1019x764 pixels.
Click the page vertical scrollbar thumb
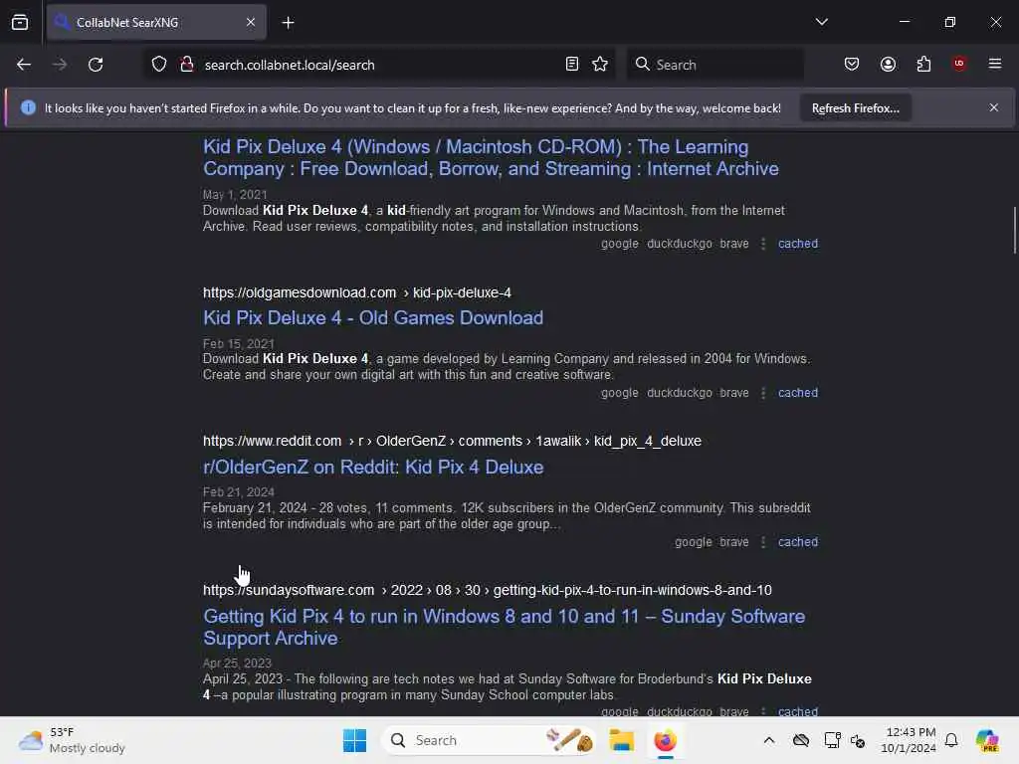click(x=1014, y=230)
